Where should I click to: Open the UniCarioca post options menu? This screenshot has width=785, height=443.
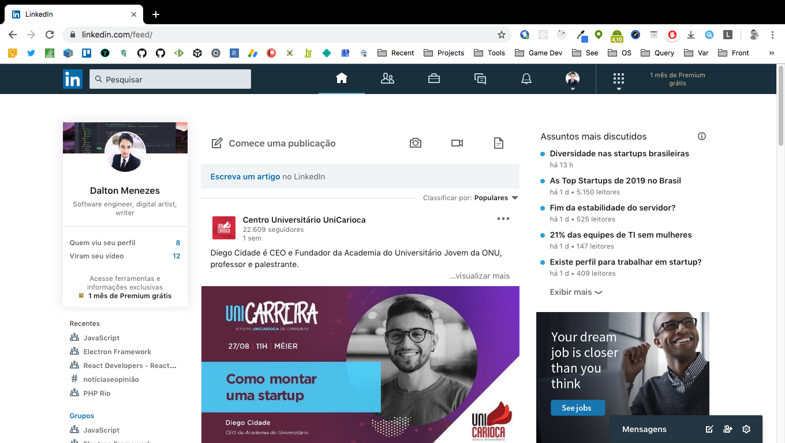tap(503, 218)
